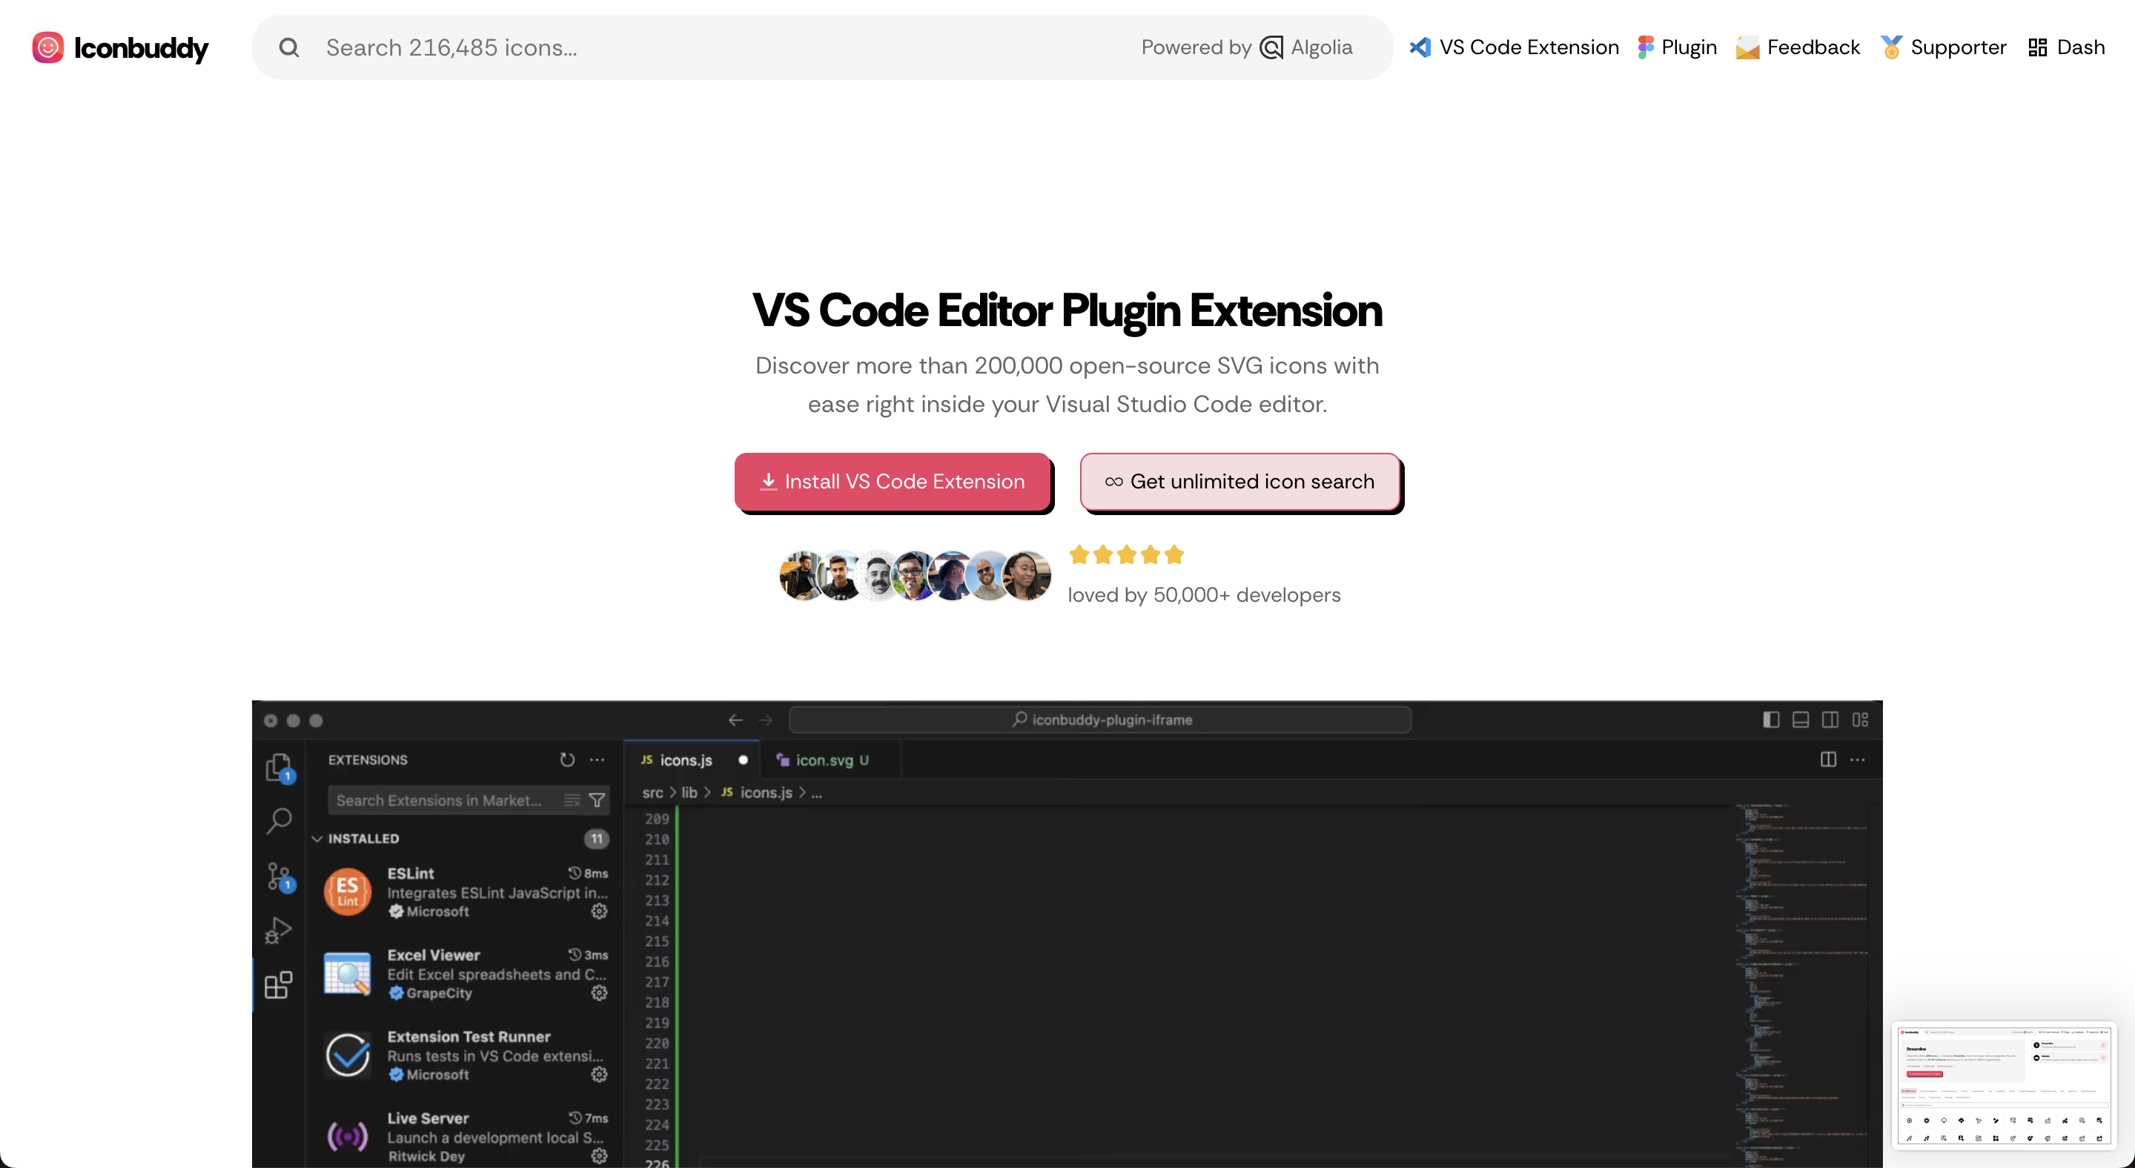The height and width of the screenshot is (1168, 2135).
Task: Click the five-star rating row
Action: [1125, 554]
